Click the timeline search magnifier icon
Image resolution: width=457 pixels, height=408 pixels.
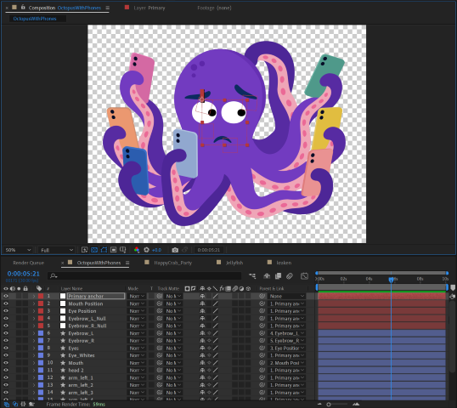54,275
